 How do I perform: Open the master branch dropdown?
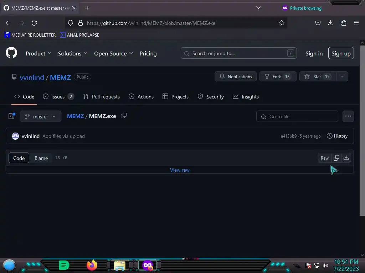point(41,116)
